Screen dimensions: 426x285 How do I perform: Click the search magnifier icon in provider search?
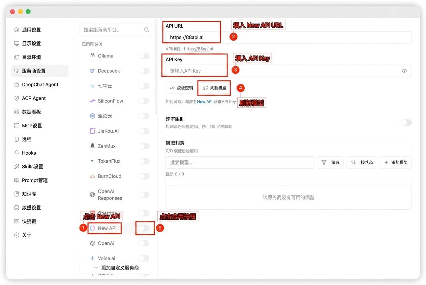(147, 30)
